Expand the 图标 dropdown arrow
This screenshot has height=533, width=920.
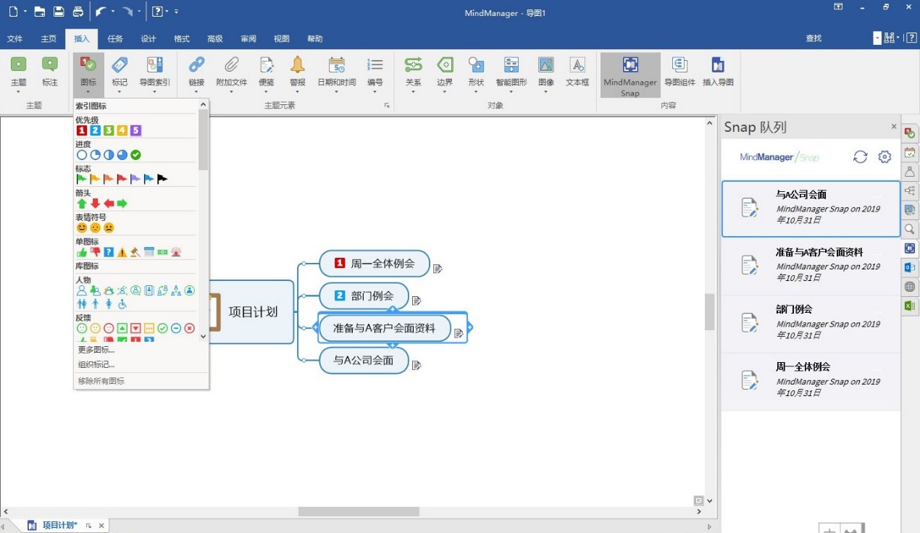coord(88,93)
